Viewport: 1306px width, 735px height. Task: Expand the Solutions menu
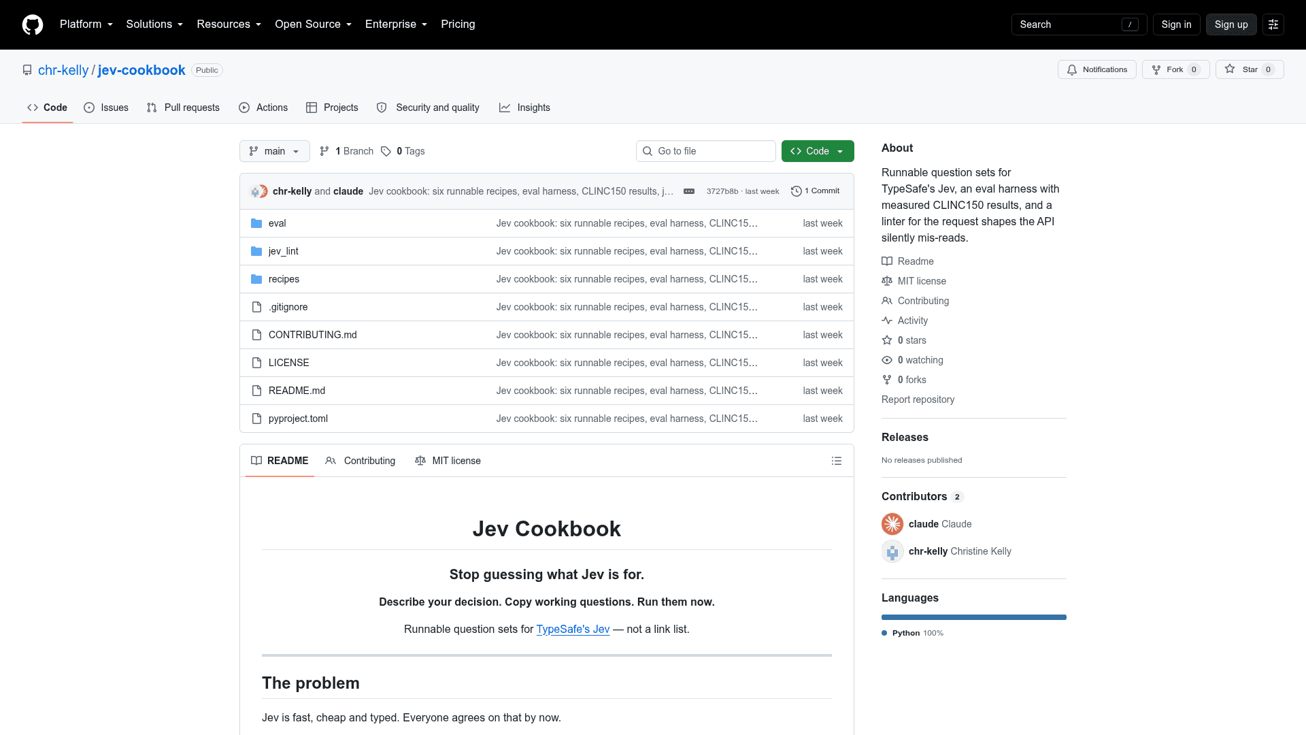click(154, 24)
